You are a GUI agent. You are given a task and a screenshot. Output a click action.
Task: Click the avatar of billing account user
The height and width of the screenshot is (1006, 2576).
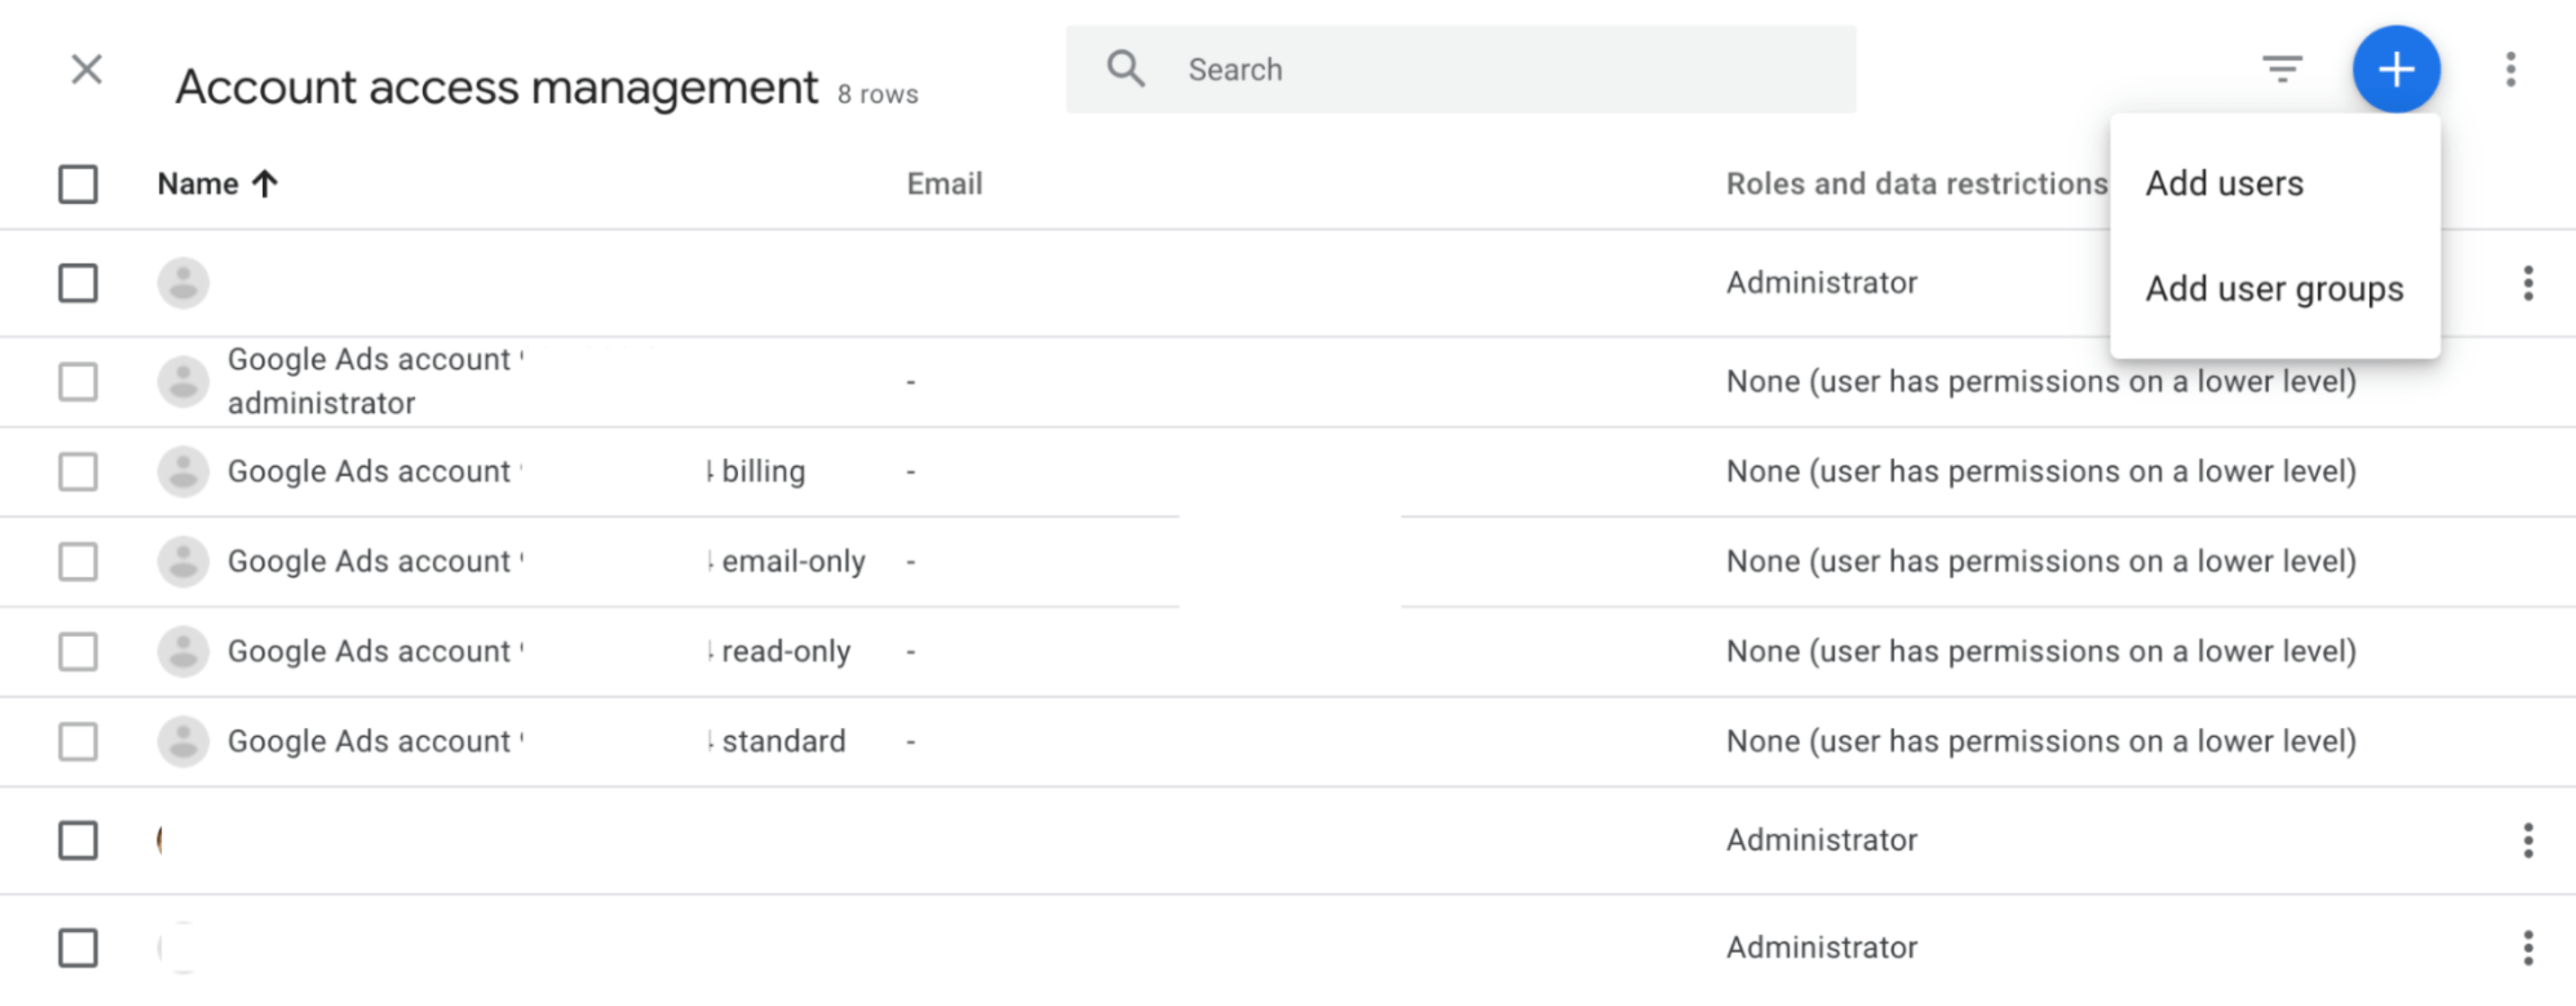(183, 472)
